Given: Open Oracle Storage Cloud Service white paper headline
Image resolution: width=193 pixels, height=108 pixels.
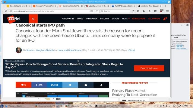Looking at the screenshot, I should (x=64, y=66).
